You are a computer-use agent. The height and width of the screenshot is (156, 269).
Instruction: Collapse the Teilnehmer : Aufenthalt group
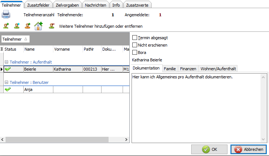(6, 62)
